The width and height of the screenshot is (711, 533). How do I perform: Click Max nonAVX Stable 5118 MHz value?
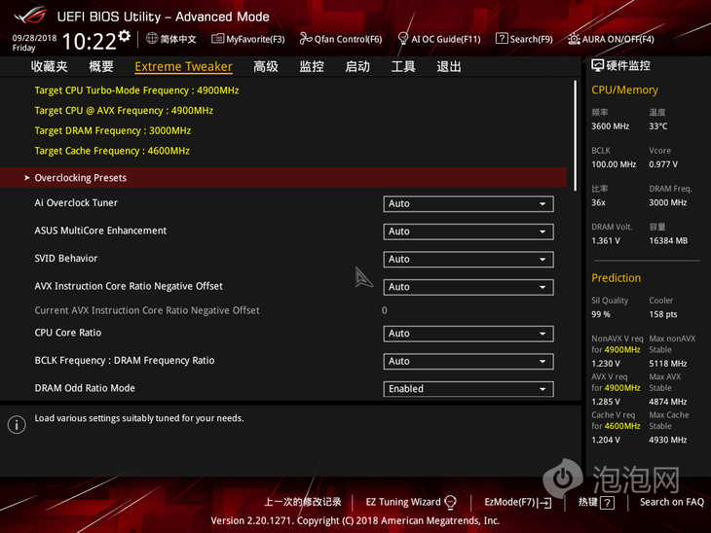(667, 364)
